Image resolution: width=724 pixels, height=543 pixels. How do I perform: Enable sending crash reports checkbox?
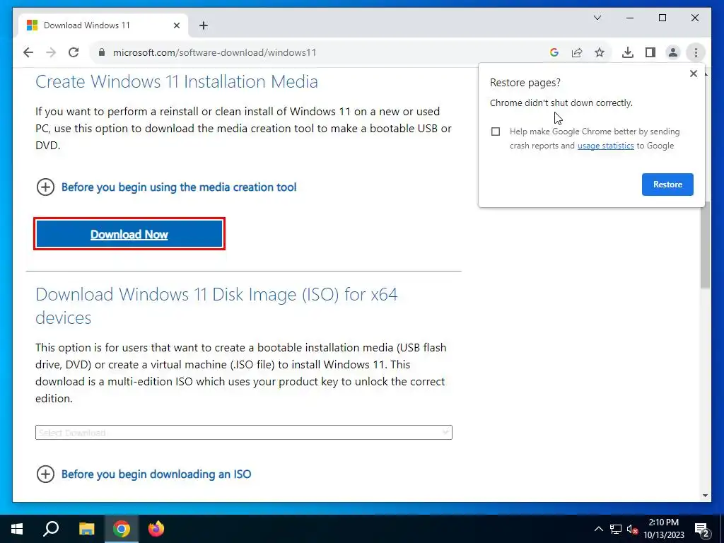[x=496, y=132]
